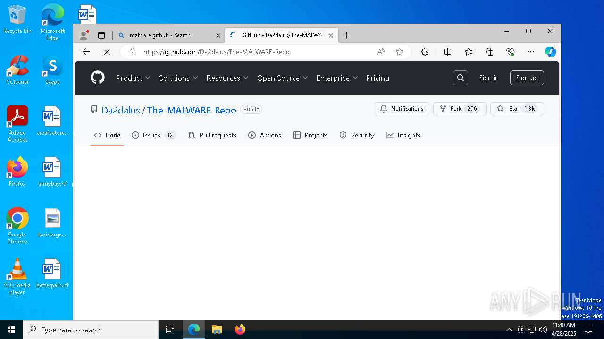Open the Pricing link
604x339 pixels.
[x=377, y=78]
